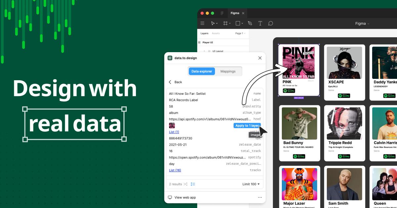Select the Pen tool
Viewport: 397px width, 208px height.
click(250, 23)
